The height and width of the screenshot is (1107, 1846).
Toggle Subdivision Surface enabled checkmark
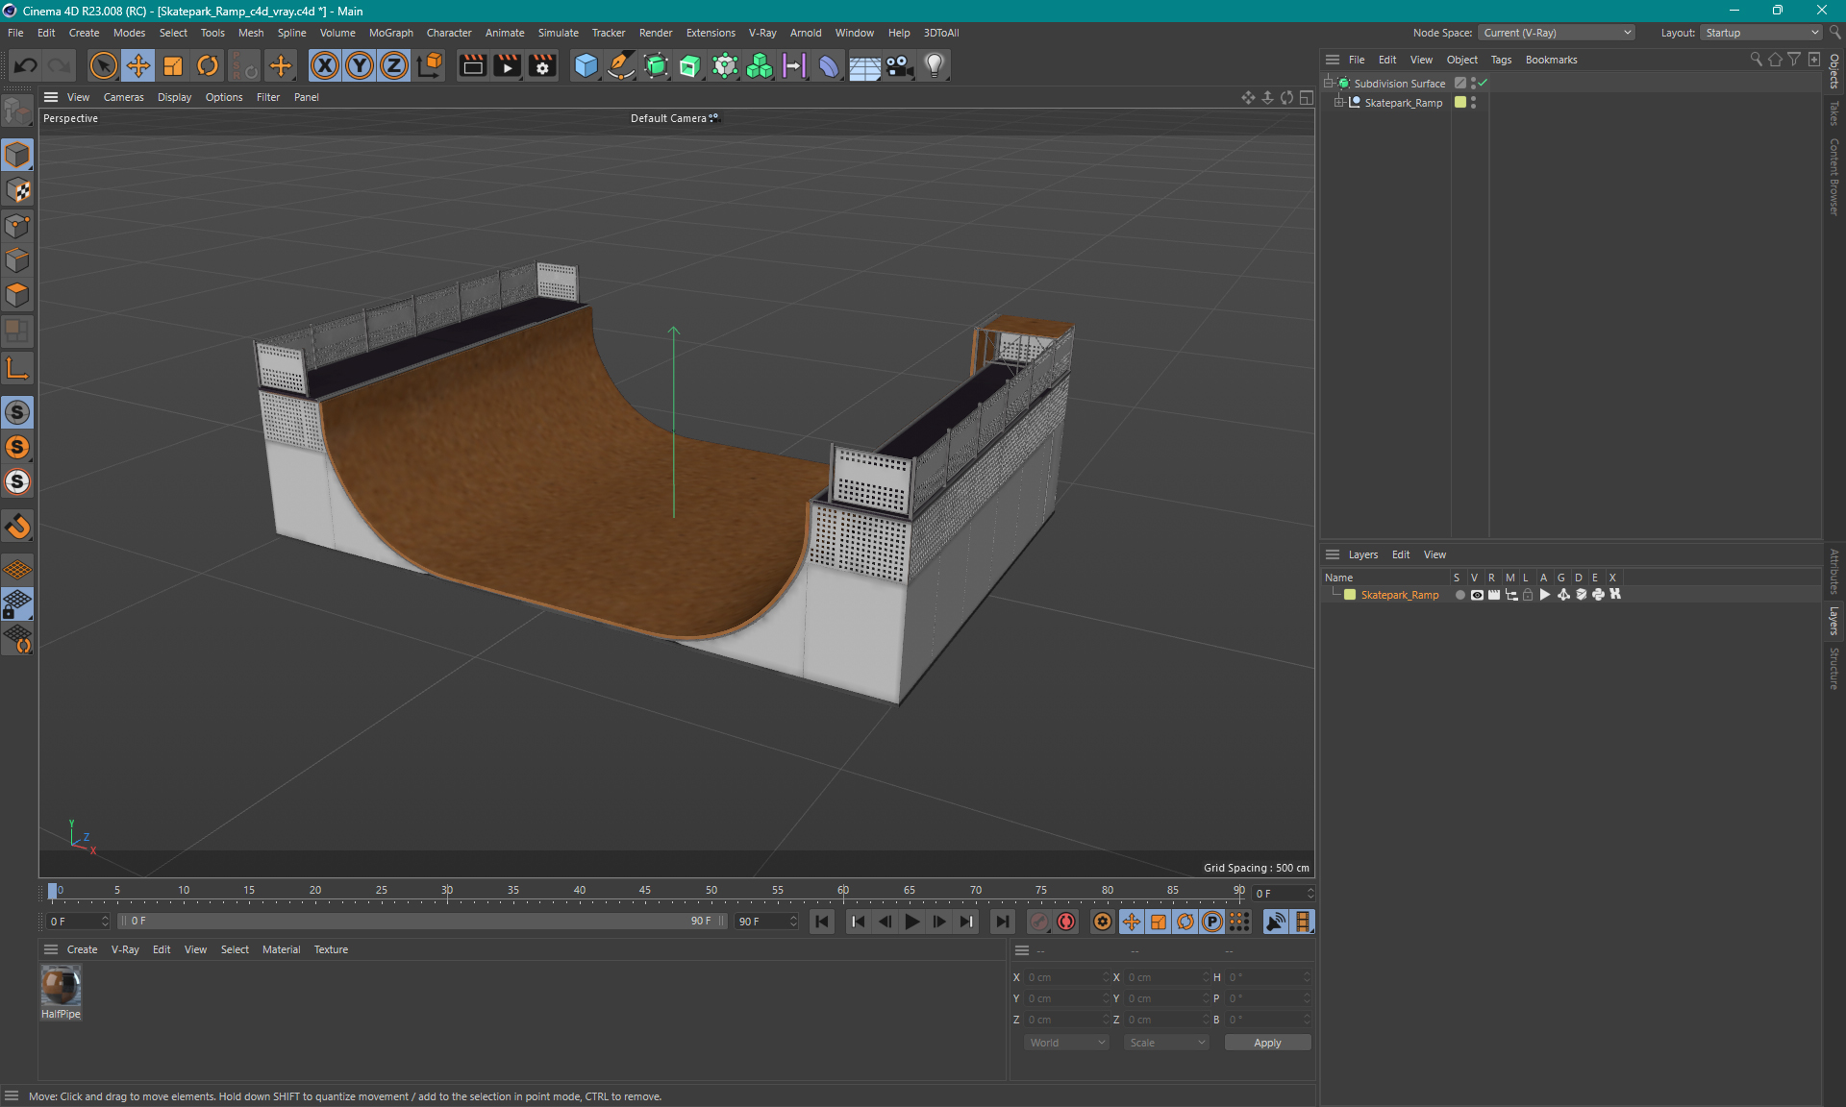point(1484,83)
